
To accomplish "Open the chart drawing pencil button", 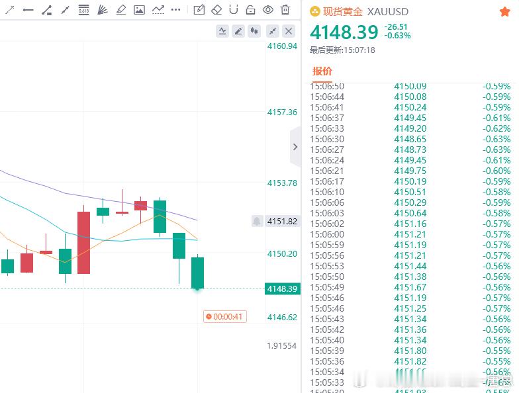I will click(238, 31).
